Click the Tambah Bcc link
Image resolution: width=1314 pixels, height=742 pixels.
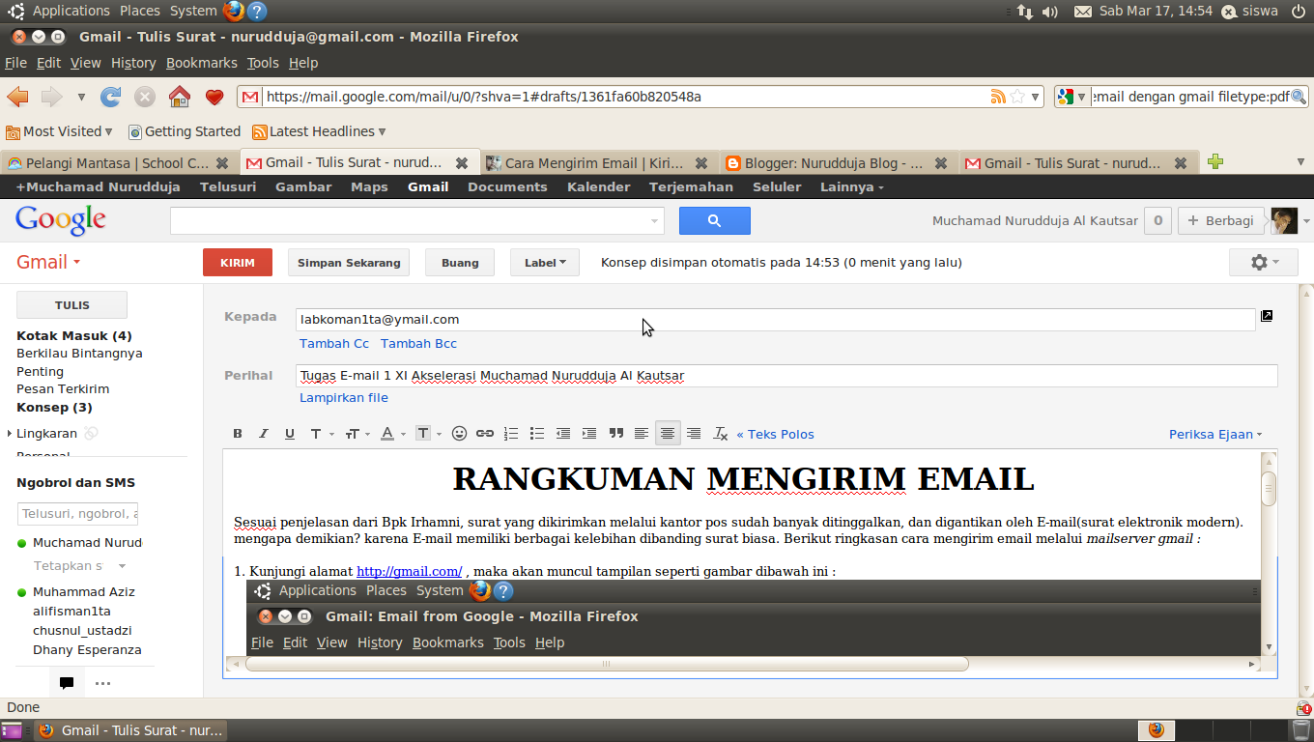point(418,344)
